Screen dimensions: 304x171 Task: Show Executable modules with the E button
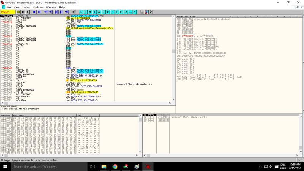pyautogui.click(x=85, y=12)
